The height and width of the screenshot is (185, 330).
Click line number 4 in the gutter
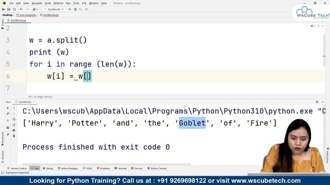click(x=8, y=52)
